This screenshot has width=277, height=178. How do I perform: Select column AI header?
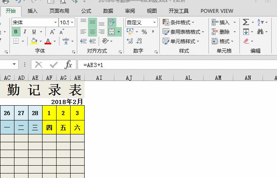pyautogui.click(x=99, y=78)
